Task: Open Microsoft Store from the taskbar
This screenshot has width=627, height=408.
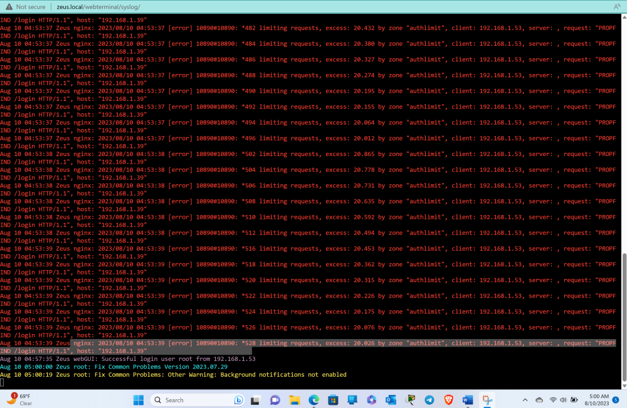Action: 333,400
